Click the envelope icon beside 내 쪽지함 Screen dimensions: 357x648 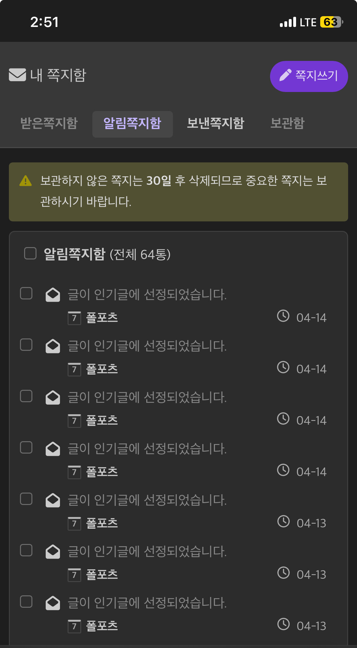click(17, 75)
